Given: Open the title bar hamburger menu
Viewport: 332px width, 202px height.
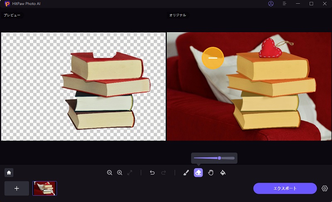Looking at the screenshot, I should point(284,4).
